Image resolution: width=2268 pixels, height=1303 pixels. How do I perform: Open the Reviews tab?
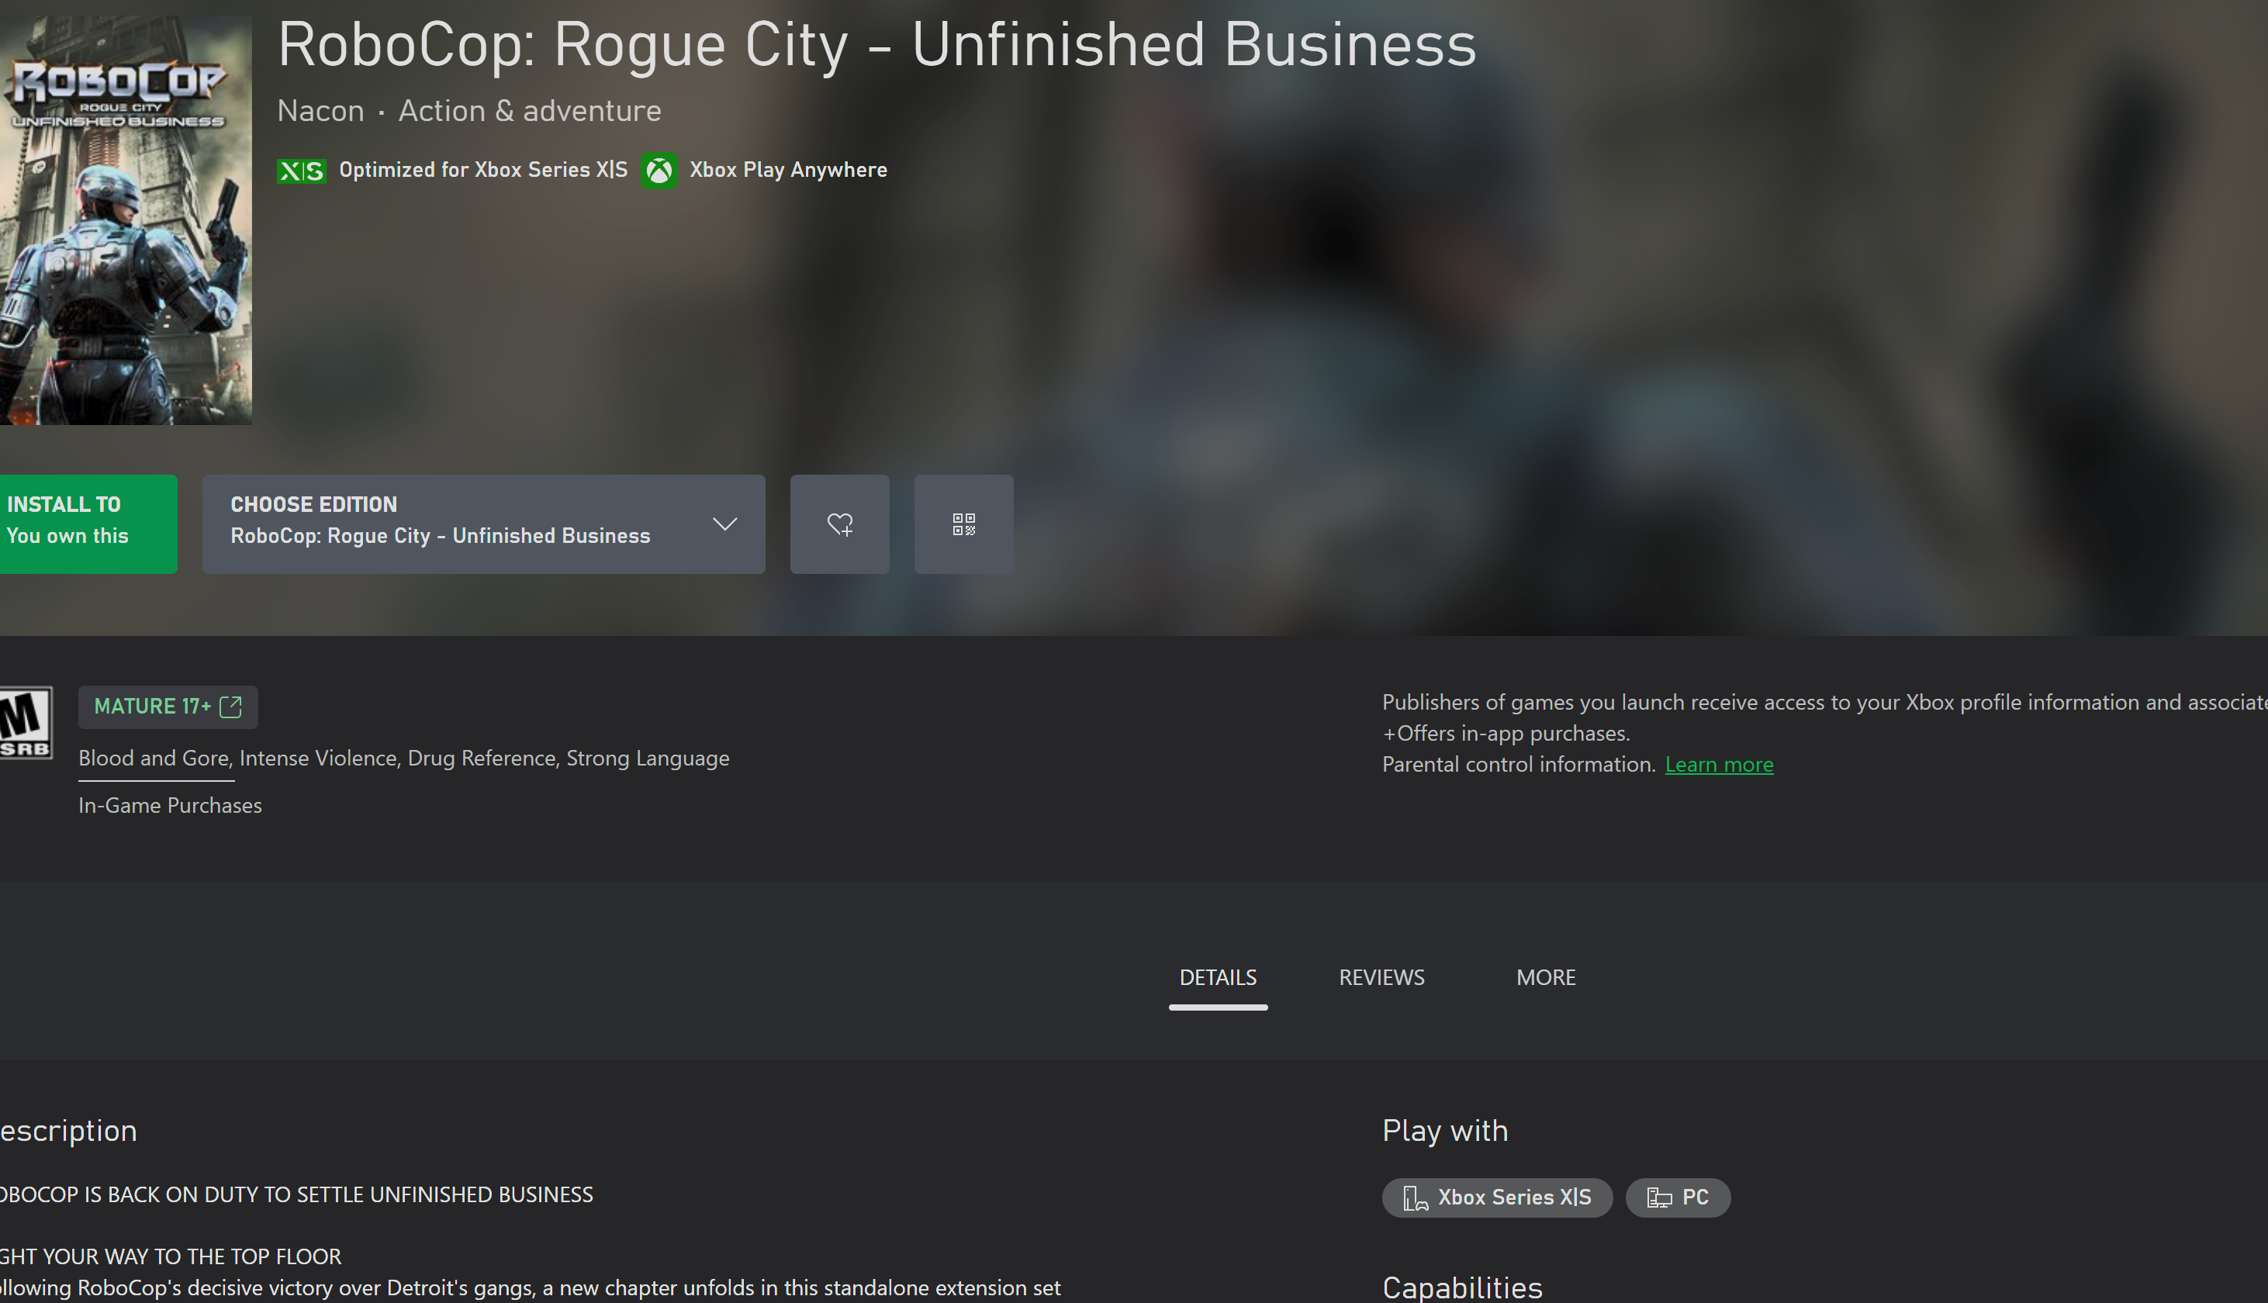coord(1381,977)
